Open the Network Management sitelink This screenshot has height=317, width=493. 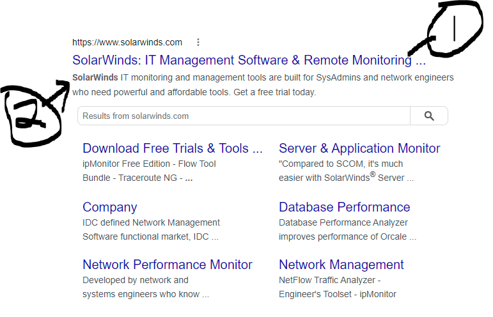tap(341, 265)
